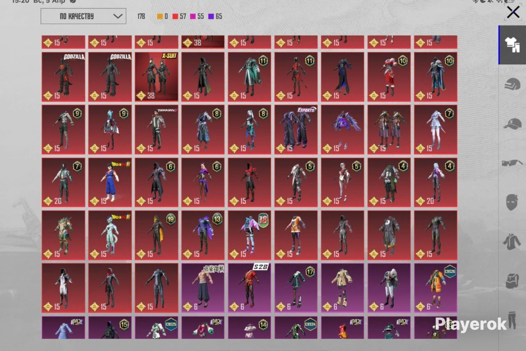
Task: Select the level 11 teal outfit
Action: coord(249,77)
